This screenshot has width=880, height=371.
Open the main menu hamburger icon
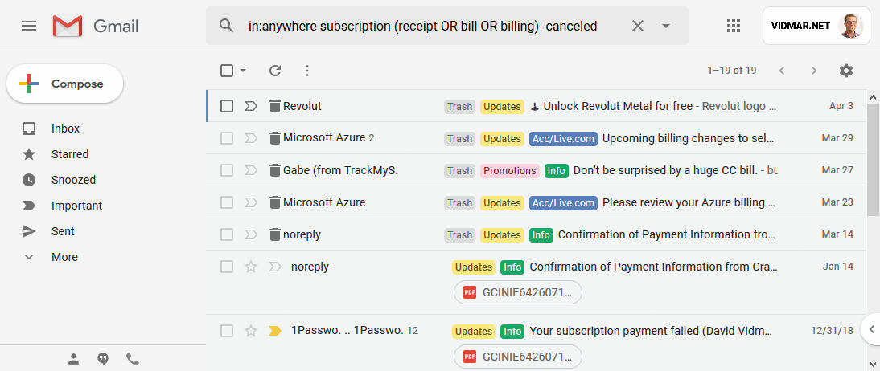click(x=29, y=26)
